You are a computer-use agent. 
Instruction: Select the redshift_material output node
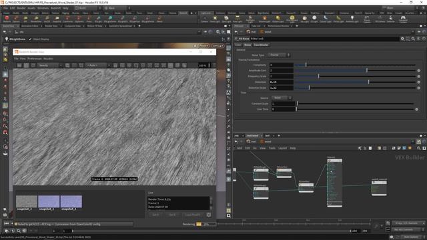coord(379,188)
